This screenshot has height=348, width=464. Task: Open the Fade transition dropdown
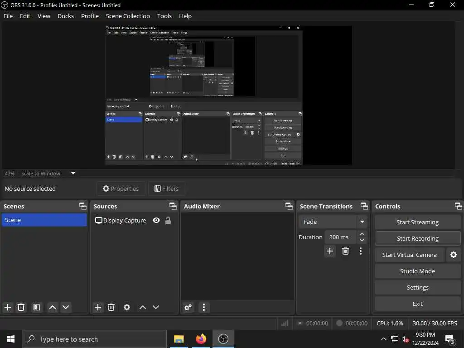(x=362, y=222)
